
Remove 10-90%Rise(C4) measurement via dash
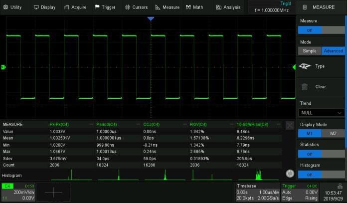point(278,124)
